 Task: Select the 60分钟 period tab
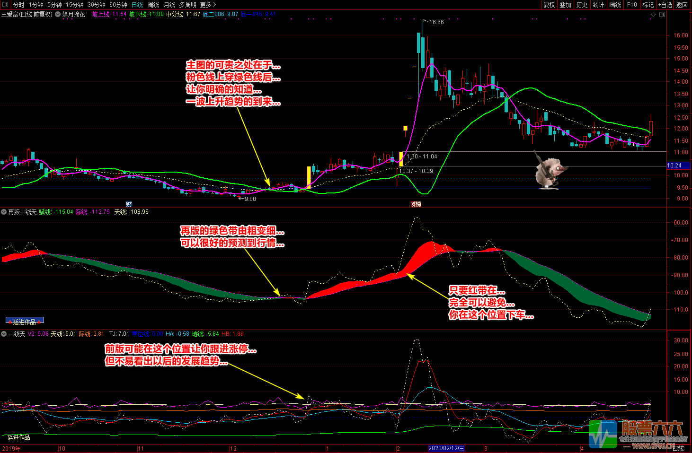(118, 5)
